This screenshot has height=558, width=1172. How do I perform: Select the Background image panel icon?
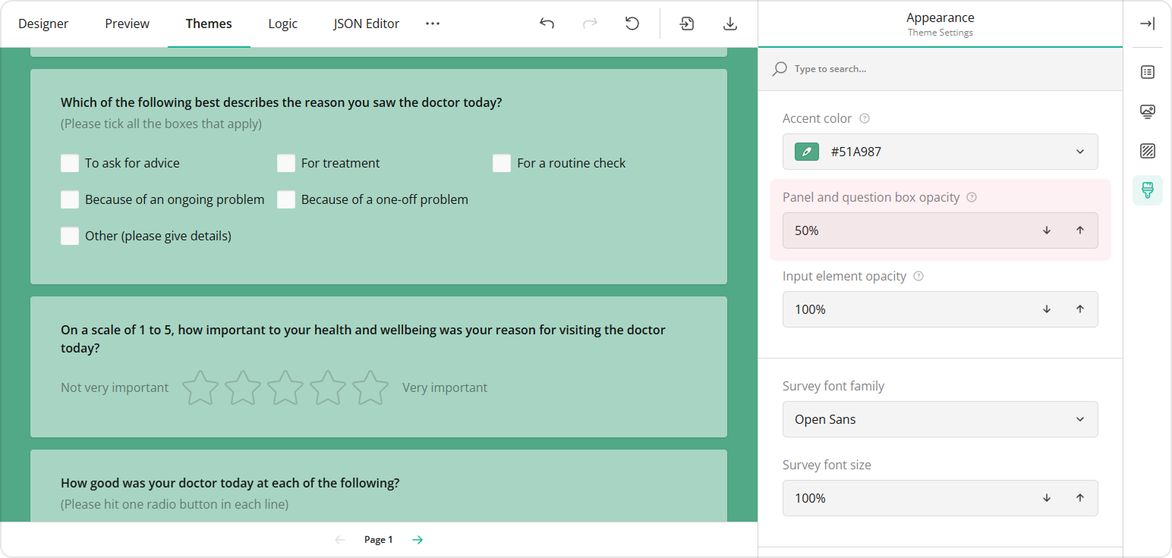click(x=1147, y=111)
